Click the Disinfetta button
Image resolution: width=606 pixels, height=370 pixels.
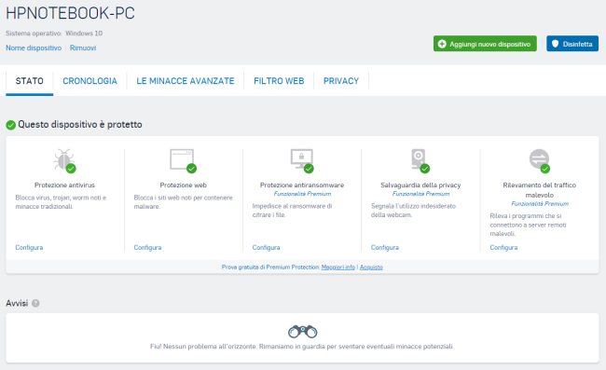coord(572,44)
